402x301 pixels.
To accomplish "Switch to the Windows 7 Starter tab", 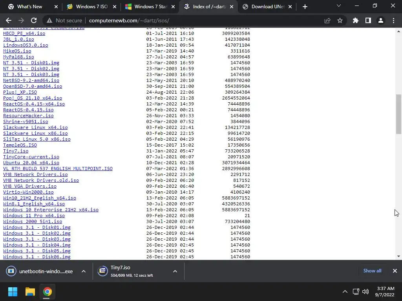I will (x=147, y=7).
